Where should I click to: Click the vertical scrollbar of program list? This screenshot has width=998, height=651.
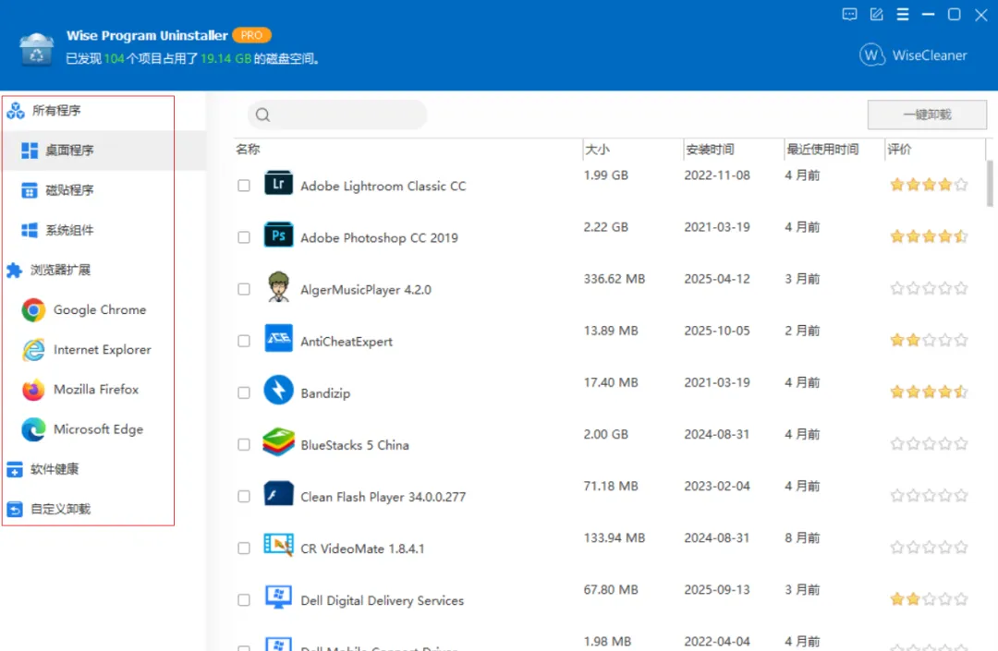click(x=990, y=184)
